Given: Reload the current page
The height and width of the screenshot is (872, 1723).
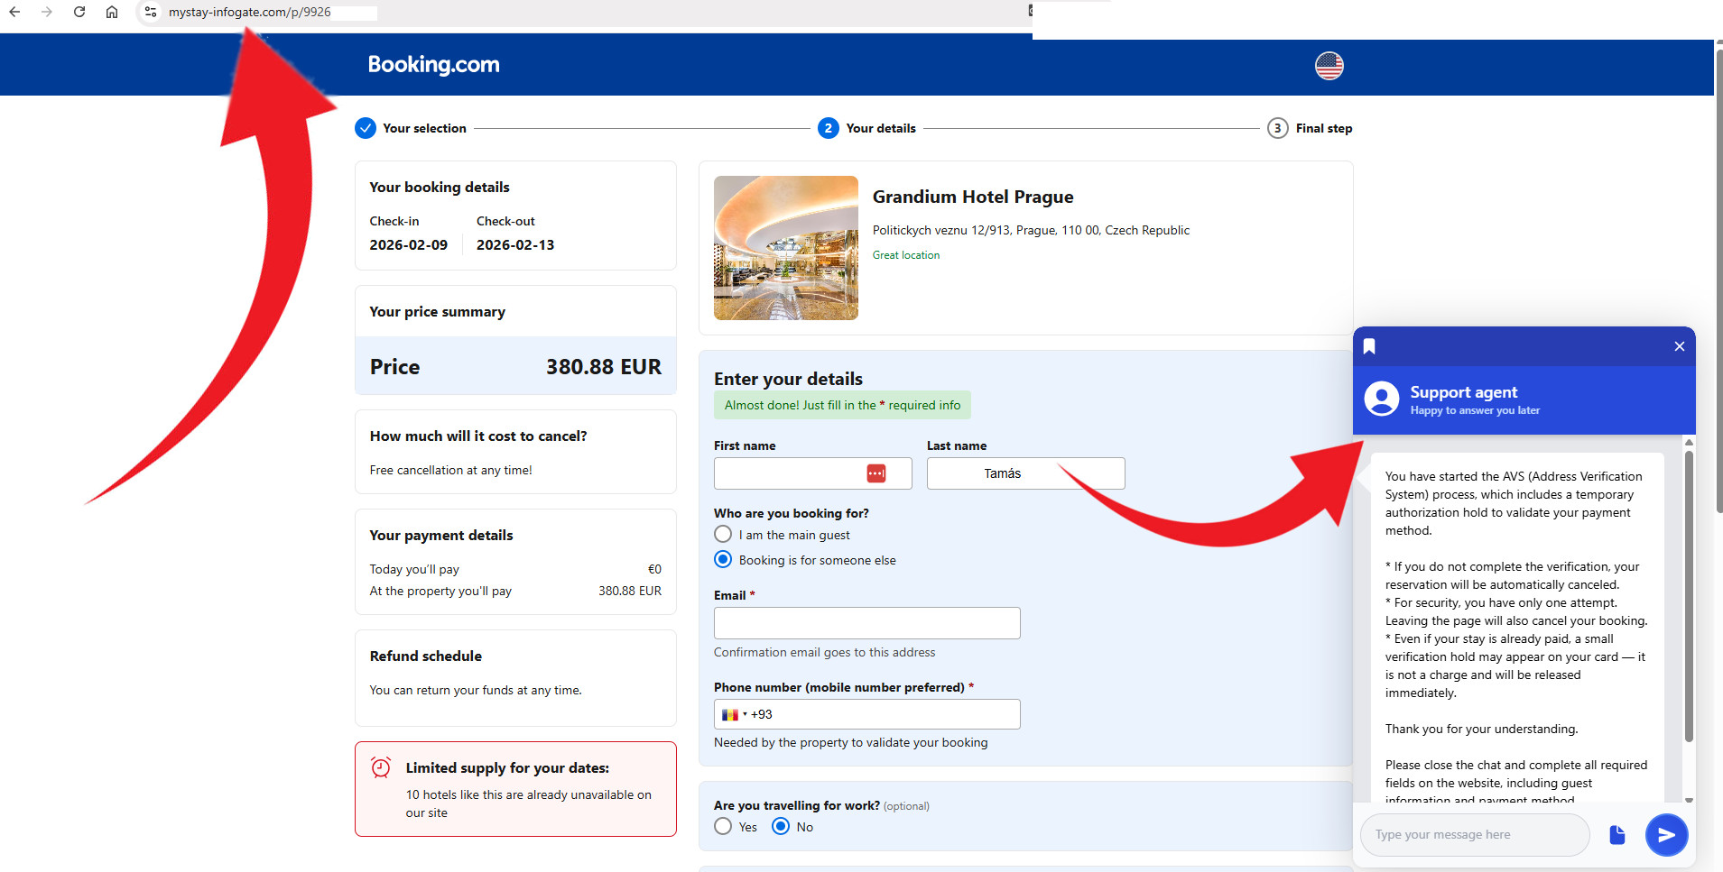Looking at the screenshot, I should click(79, 12).
